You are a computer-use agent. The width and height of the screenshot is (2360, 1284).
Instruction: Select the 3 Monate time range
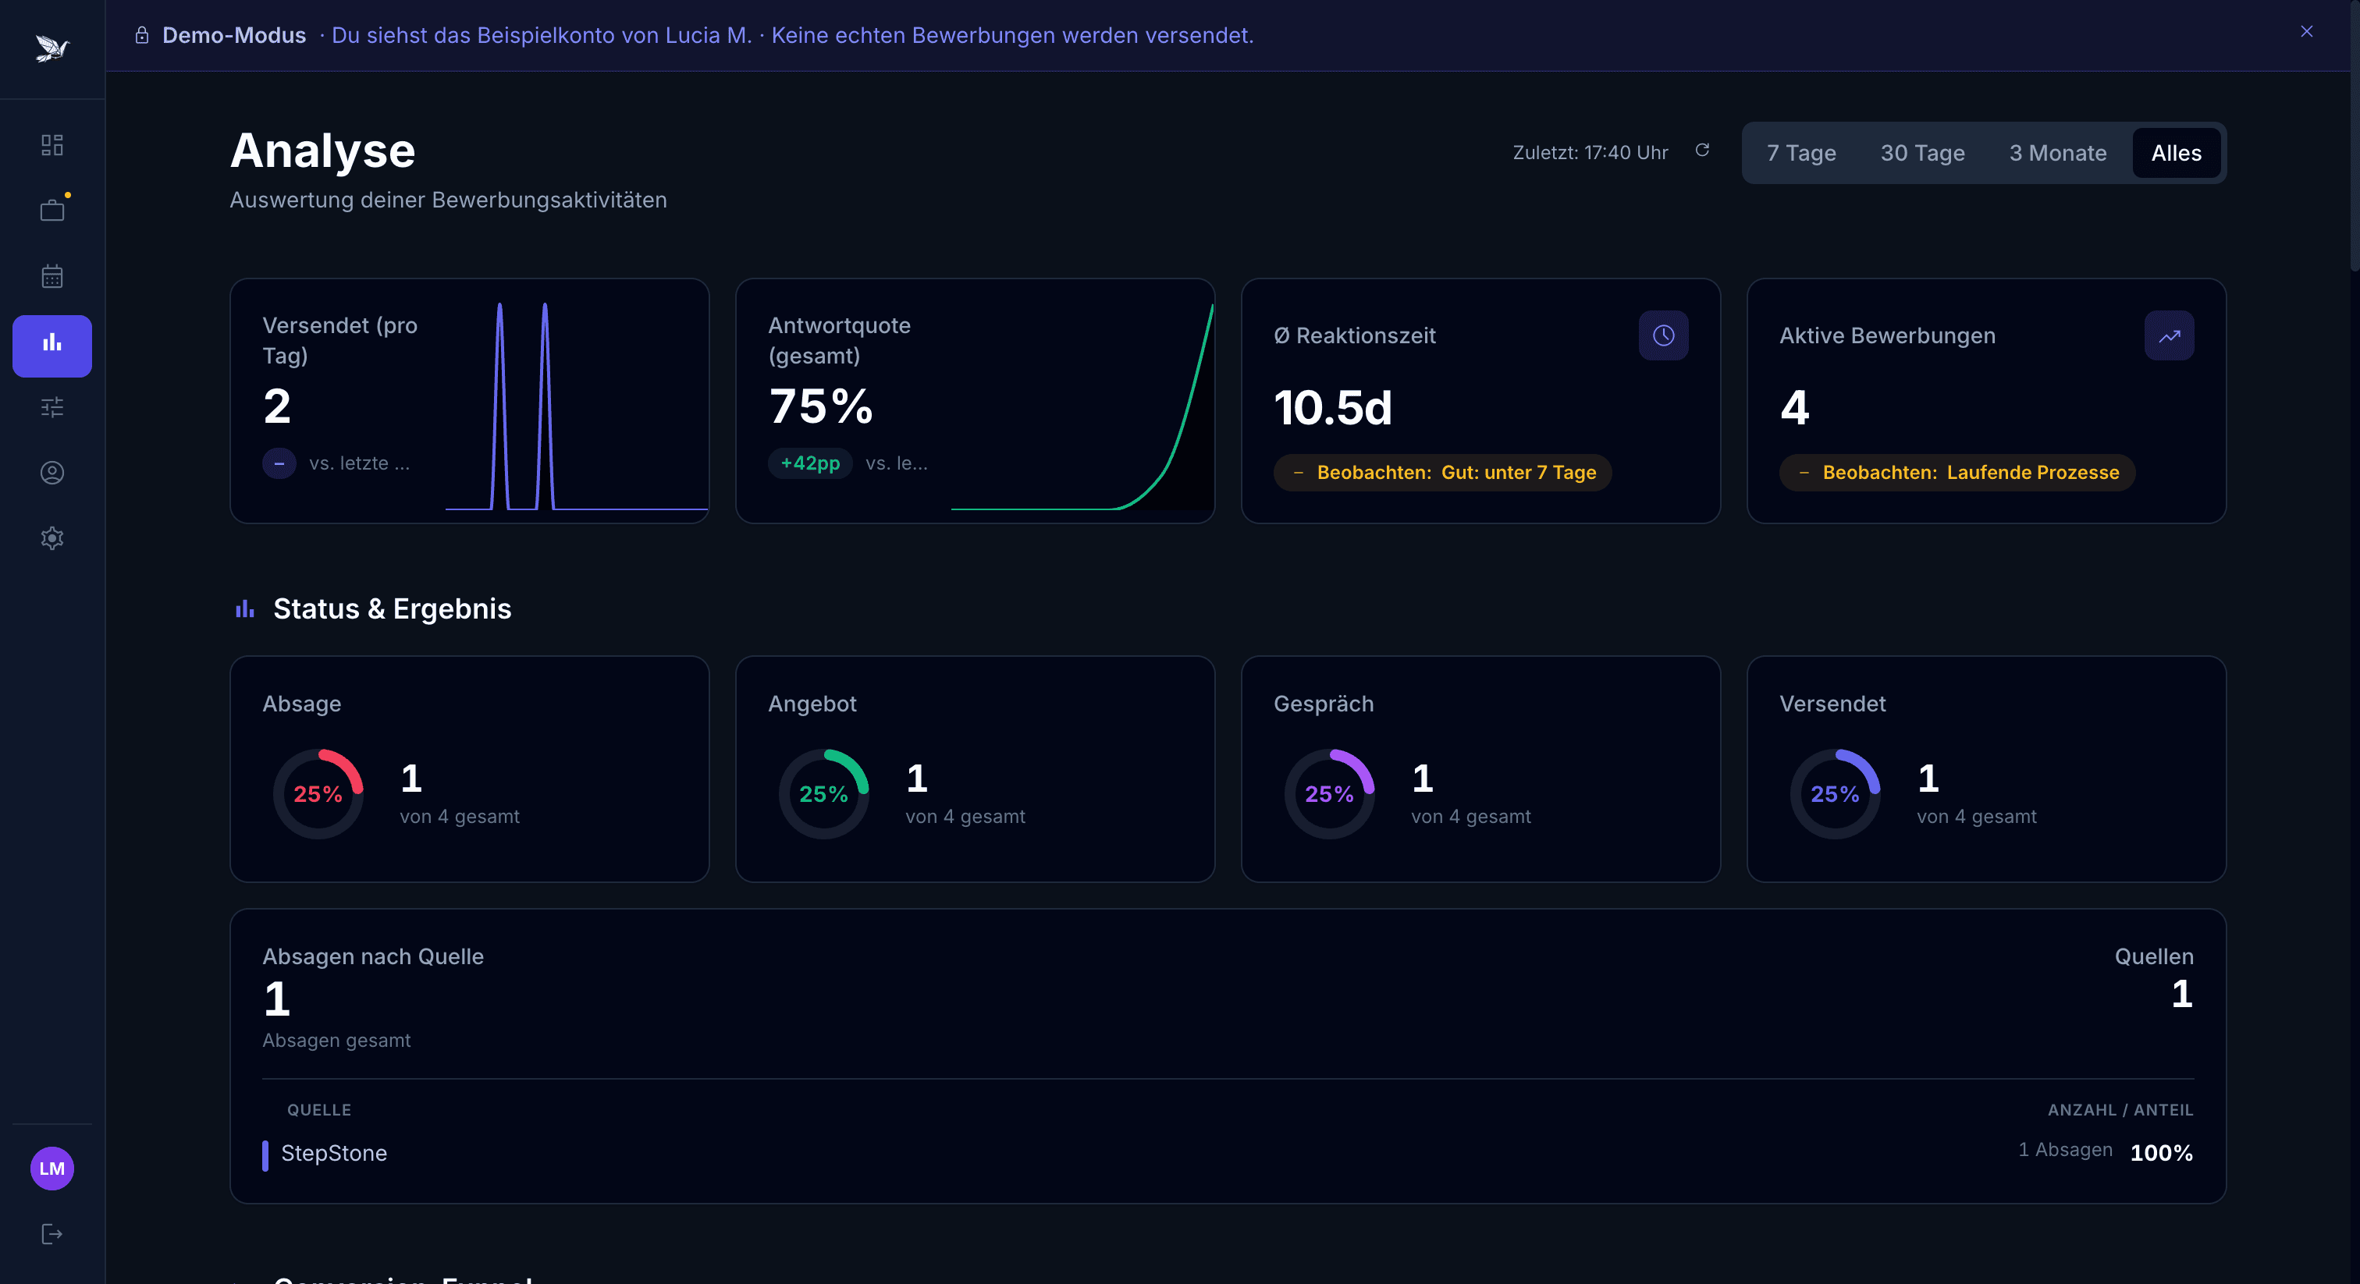click(2056, 153)
